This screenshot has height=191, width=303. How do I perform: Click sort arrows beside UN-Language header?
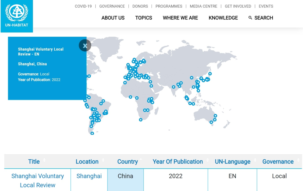tap(255, 160)
